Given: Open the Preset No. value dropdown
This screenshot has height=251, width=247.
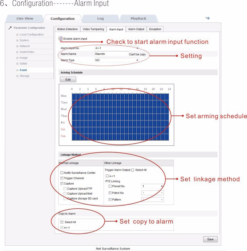Looking at the screenshot, I should [152, 186].
